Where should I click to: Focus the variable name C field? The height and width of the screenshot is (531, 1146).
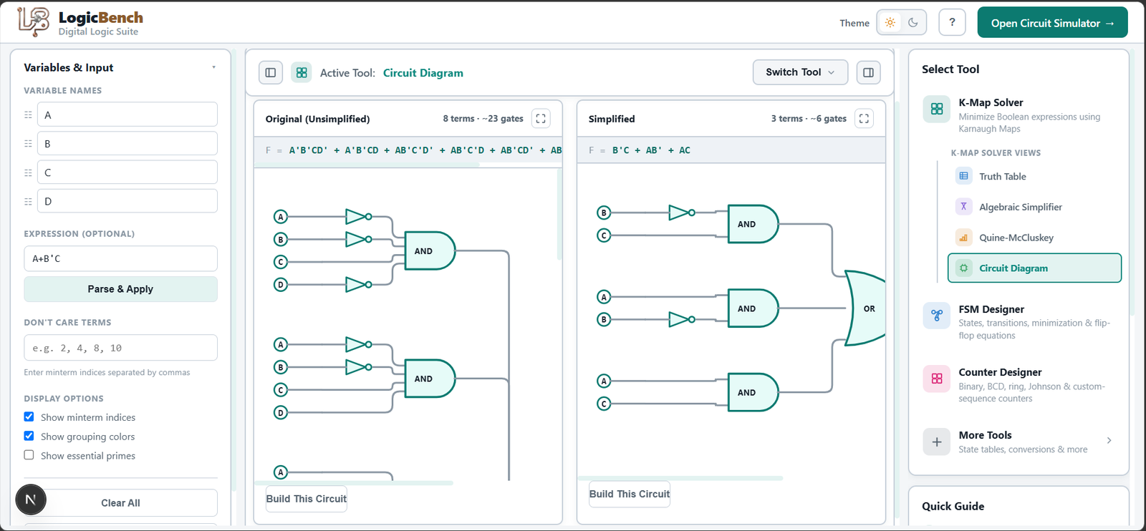click(127, 172)
